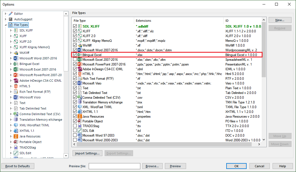Expand the Tab Delimited Text tree node
Screen dimensions: 296x172
coord(11,108)
